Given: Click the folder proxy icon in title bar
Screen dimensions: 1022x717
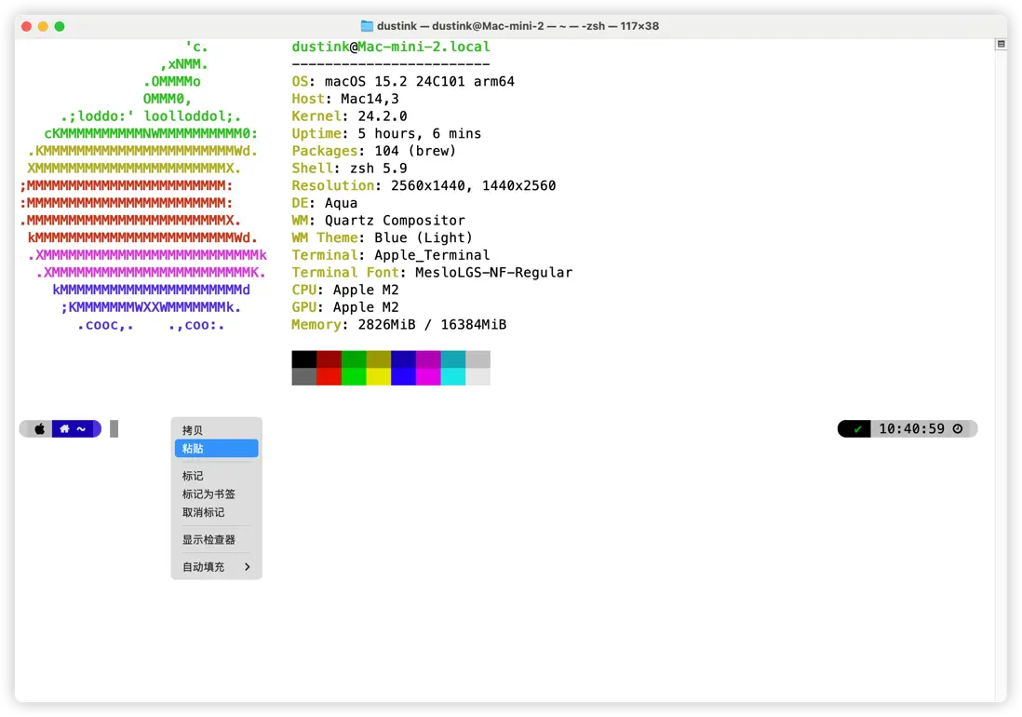Looking at the screenshot, I should tap(367, 26).
